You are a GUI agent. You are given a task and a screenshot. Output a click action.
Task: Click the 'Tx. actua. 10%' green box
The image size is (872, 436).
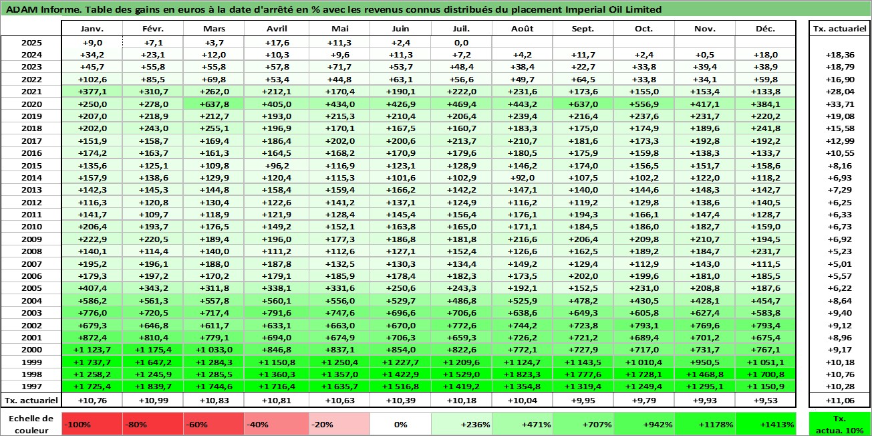coord(840,424)
